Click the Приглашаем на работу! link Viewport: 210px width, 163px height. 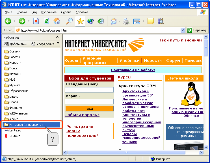pyautogui.click(x=133, y=70)
